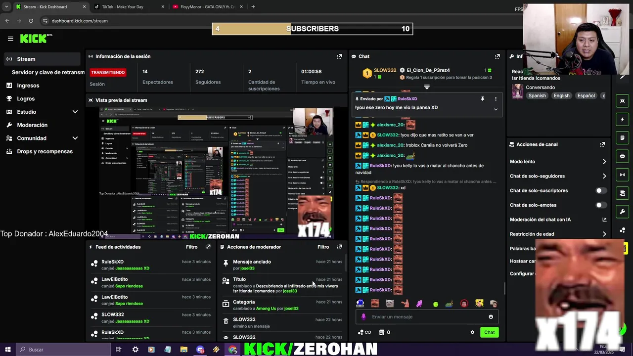Click the English language tag
The height and width of the screenshot is (356, 633).
click(x=561, y=96)
